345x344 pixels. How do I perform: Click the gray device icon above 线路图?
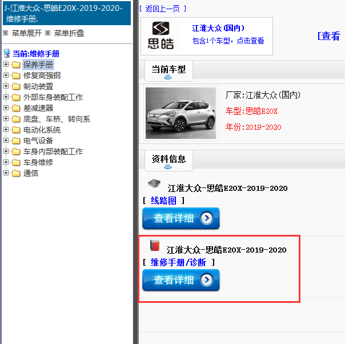154,183
